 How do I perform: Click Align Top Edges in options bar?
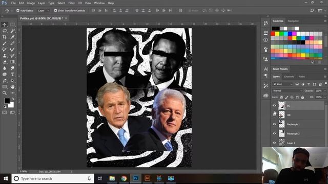coord(93,10)
